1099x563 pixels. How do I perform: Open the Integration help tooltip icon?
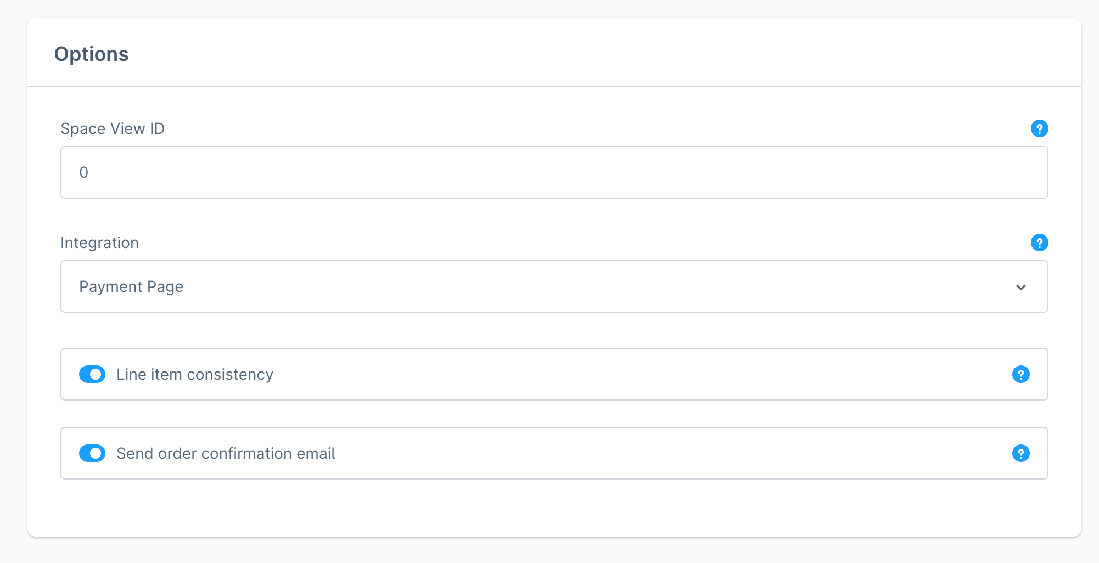pos(1039,243)
